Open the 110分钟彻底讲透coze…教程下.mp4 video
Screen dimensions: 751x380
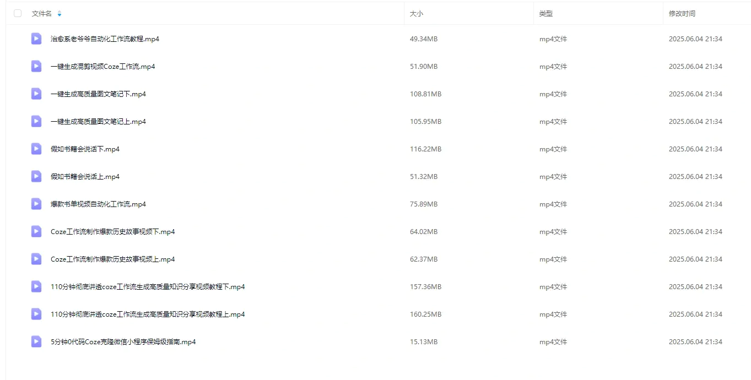[148, 287]
